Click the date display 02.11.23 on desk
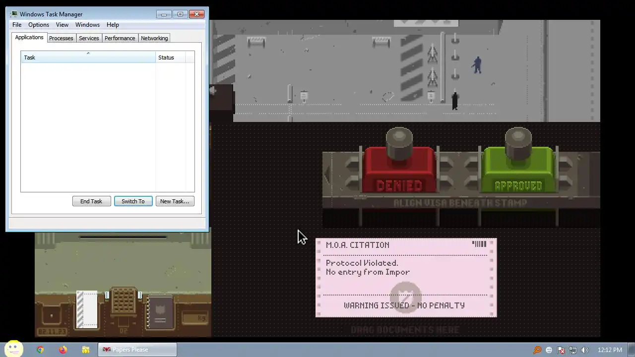 tap(51, 331)
